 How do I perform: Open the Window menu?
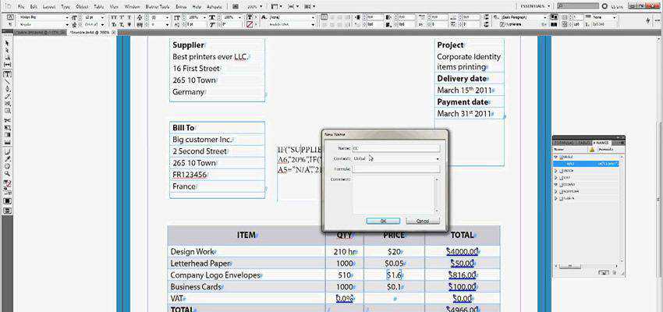pyautogui.click(x=132, y=5)
